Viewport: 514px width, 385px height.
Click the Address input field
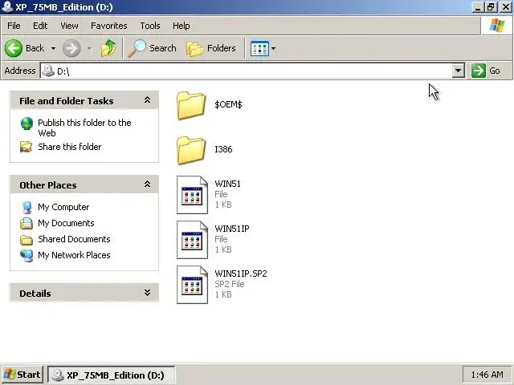point(252,71)
